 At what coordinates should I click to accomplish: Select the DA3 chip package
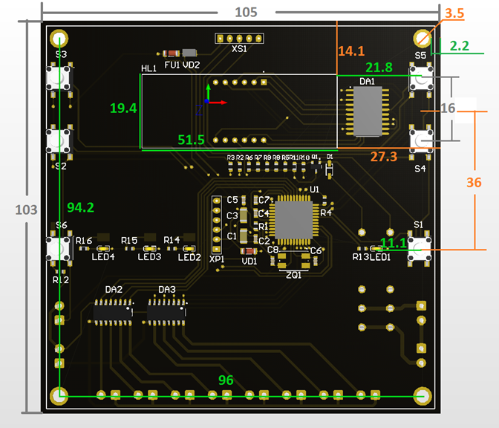click(166, 312)
